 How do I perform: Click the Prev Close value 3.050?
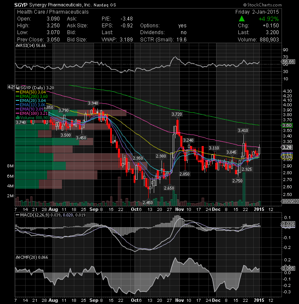coord(53,40)
